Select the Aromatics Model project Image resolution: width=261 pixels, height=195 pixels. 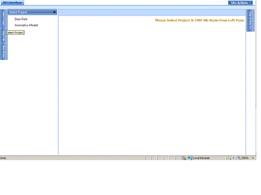(26, 25)
